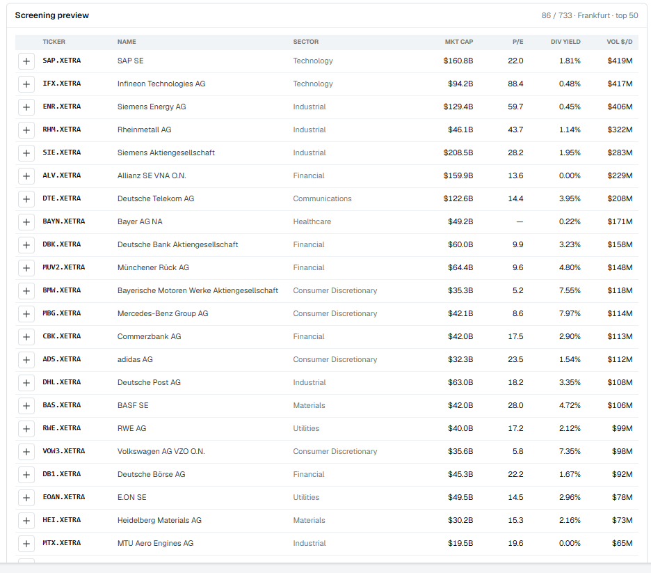Screen dimensions: 651x573
Task: Add Allianz SE VNA O.N. with plus icon
Action: (26, 175)
